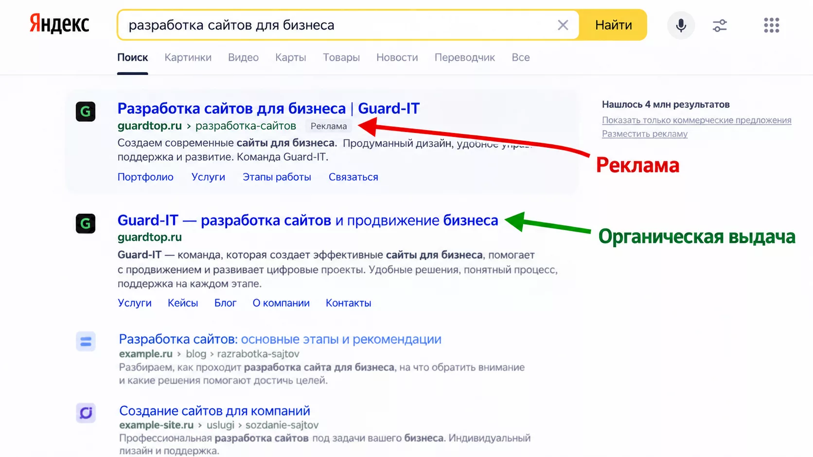
Task: Open the organic result's Услуги sitelink
Action: 134,303
